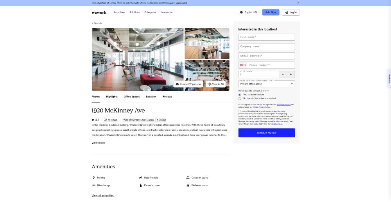Click the Parent's room amenity icon
The width and height of the screenshot is (391, 202).
point(141,185)
